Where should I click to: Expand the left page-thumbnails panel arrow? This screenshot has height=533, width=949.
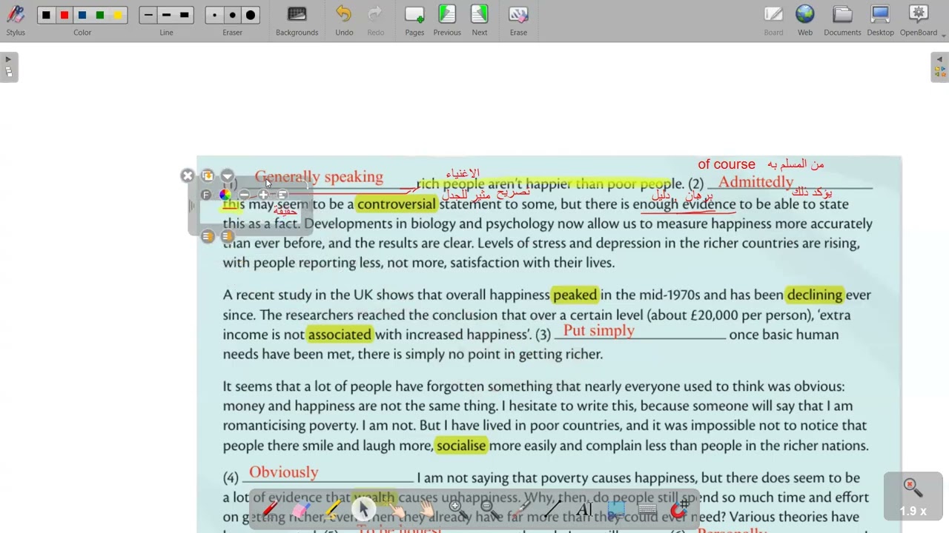(8, 60)
